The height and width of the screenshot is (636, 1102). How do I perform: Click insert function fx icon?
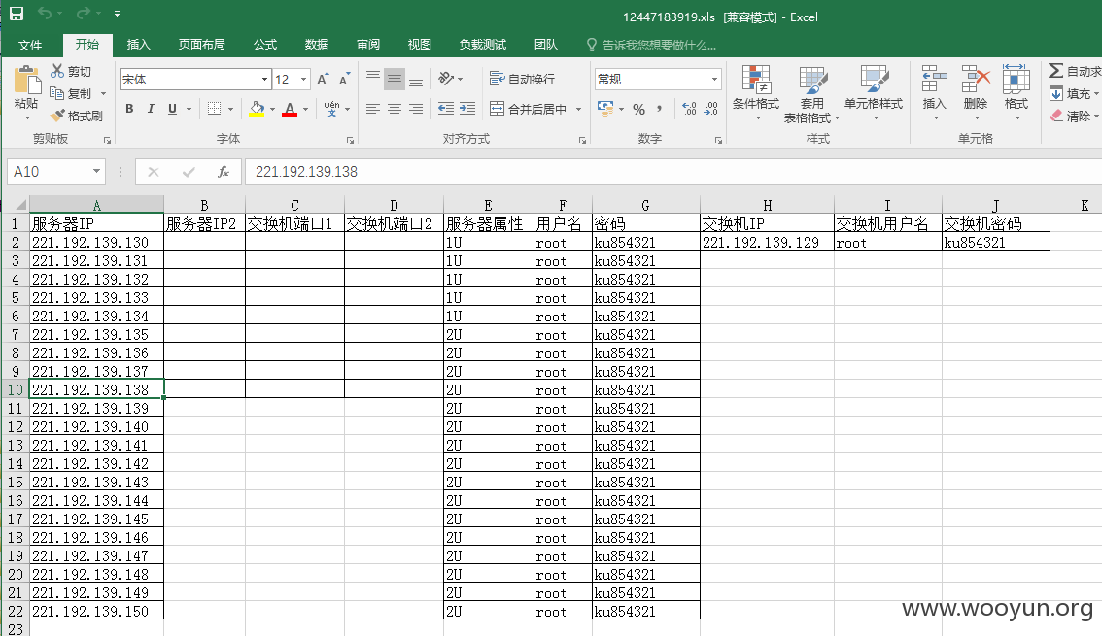pyautogui.click(x=224, y=171)
